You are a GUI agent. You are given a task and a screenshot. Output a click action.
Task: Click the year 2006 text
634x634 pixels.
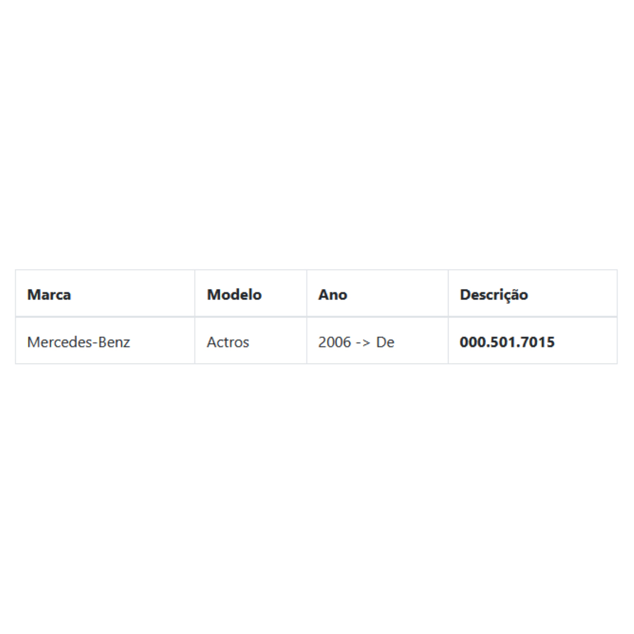click(x=334, y=342)
